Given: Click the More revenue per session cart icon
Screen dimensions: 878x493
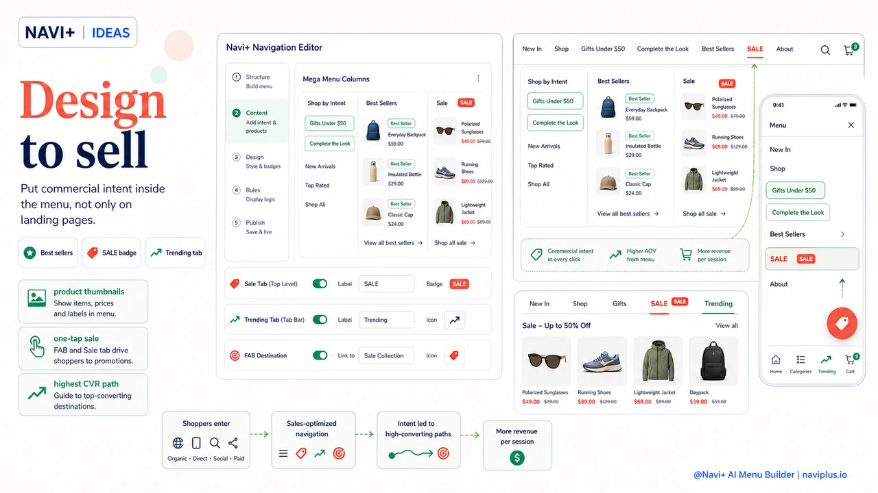Looking at the screenshot, I should coord(685,255).
